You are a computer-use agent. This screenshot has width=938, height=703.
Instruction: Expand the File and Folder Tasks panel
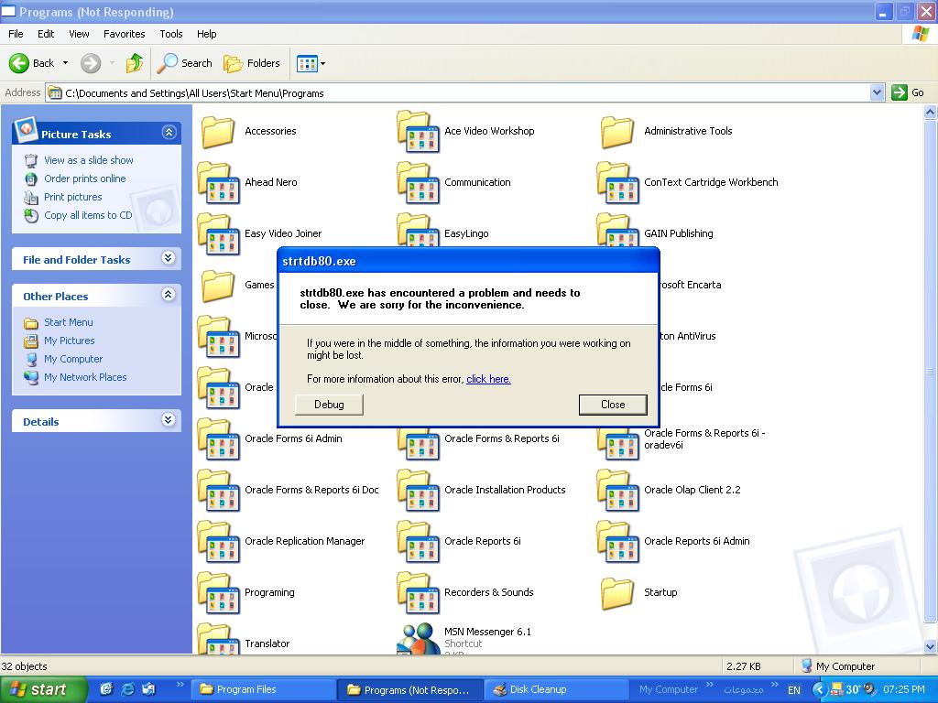pos(169,259)
